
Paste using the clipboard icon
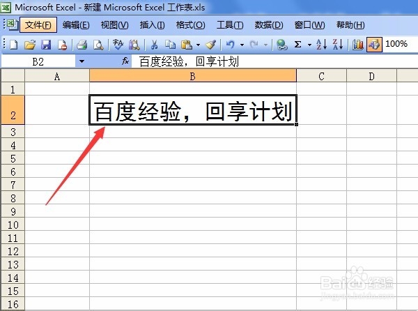tap(186, 44)
